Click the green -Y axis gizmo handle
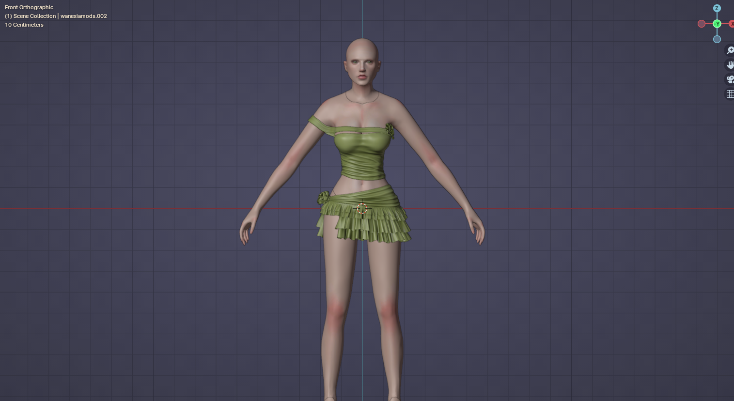The height and width of the screenshot is (401, 734). [717, 24]
